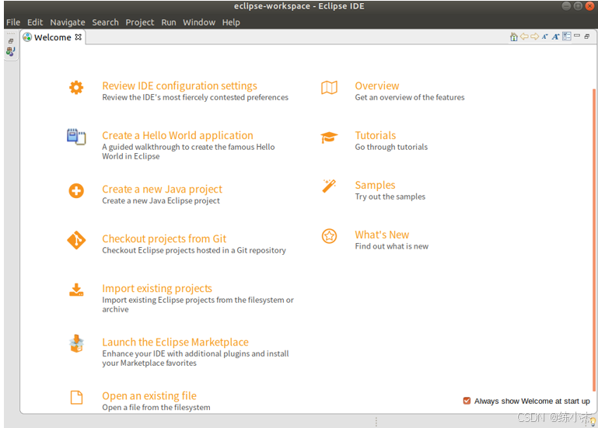Open Launch the Eclipse Marketplace link
598x428 pixels.
175,342
